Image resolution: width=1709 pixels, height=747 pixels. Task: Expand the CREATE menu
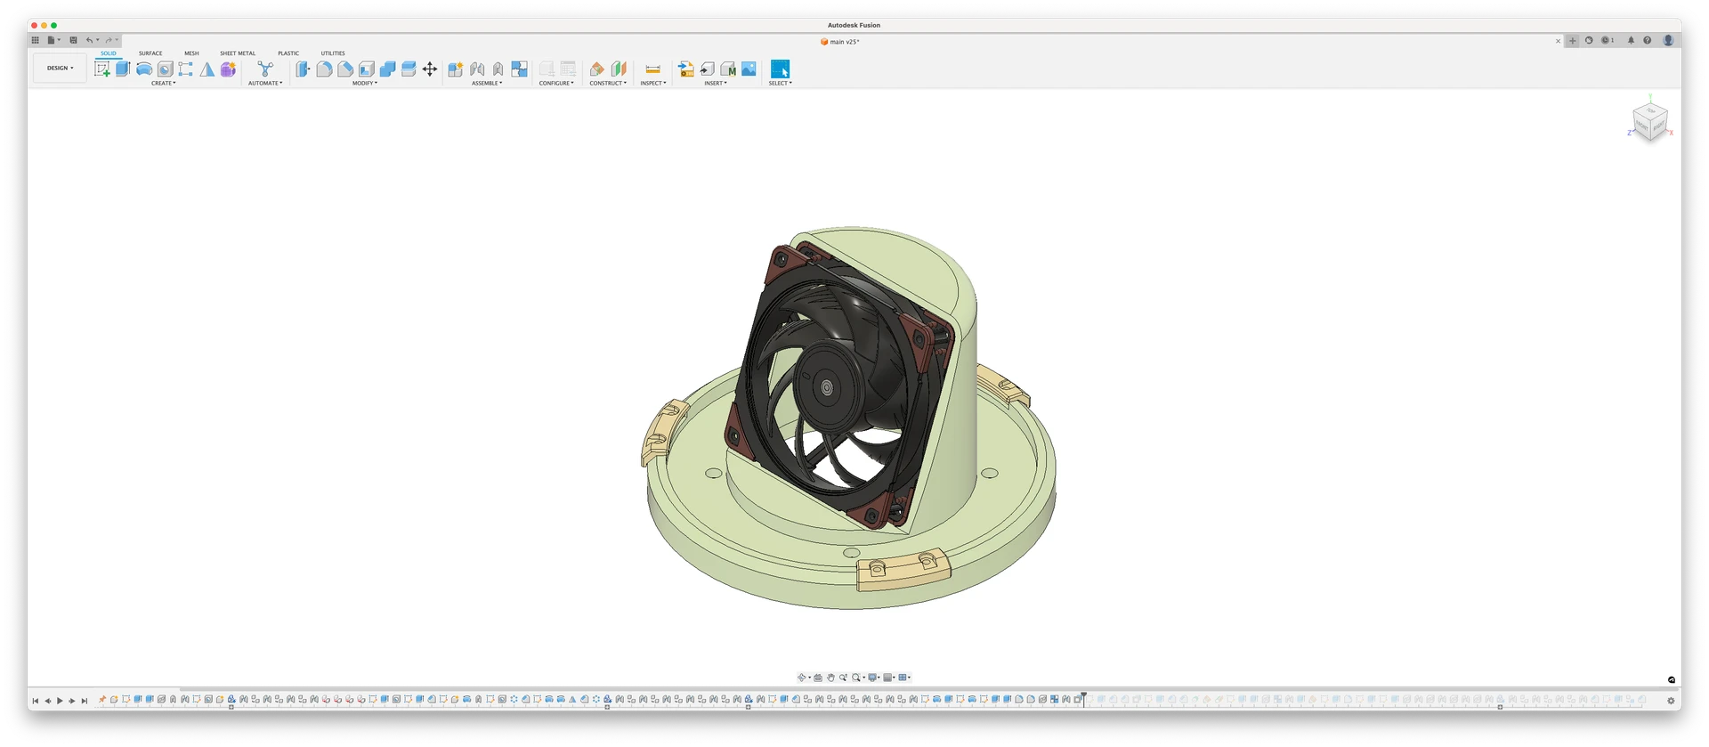point(163,83)
